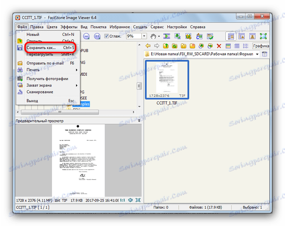Screen dimensions: 285x226
Task: Click the fit-to-window icon in preview status
Action: [130, 200]
